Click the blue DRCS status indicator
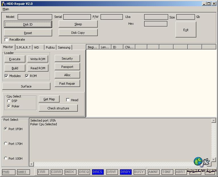This screenshot has height=177, width=218. pos(98,172)
